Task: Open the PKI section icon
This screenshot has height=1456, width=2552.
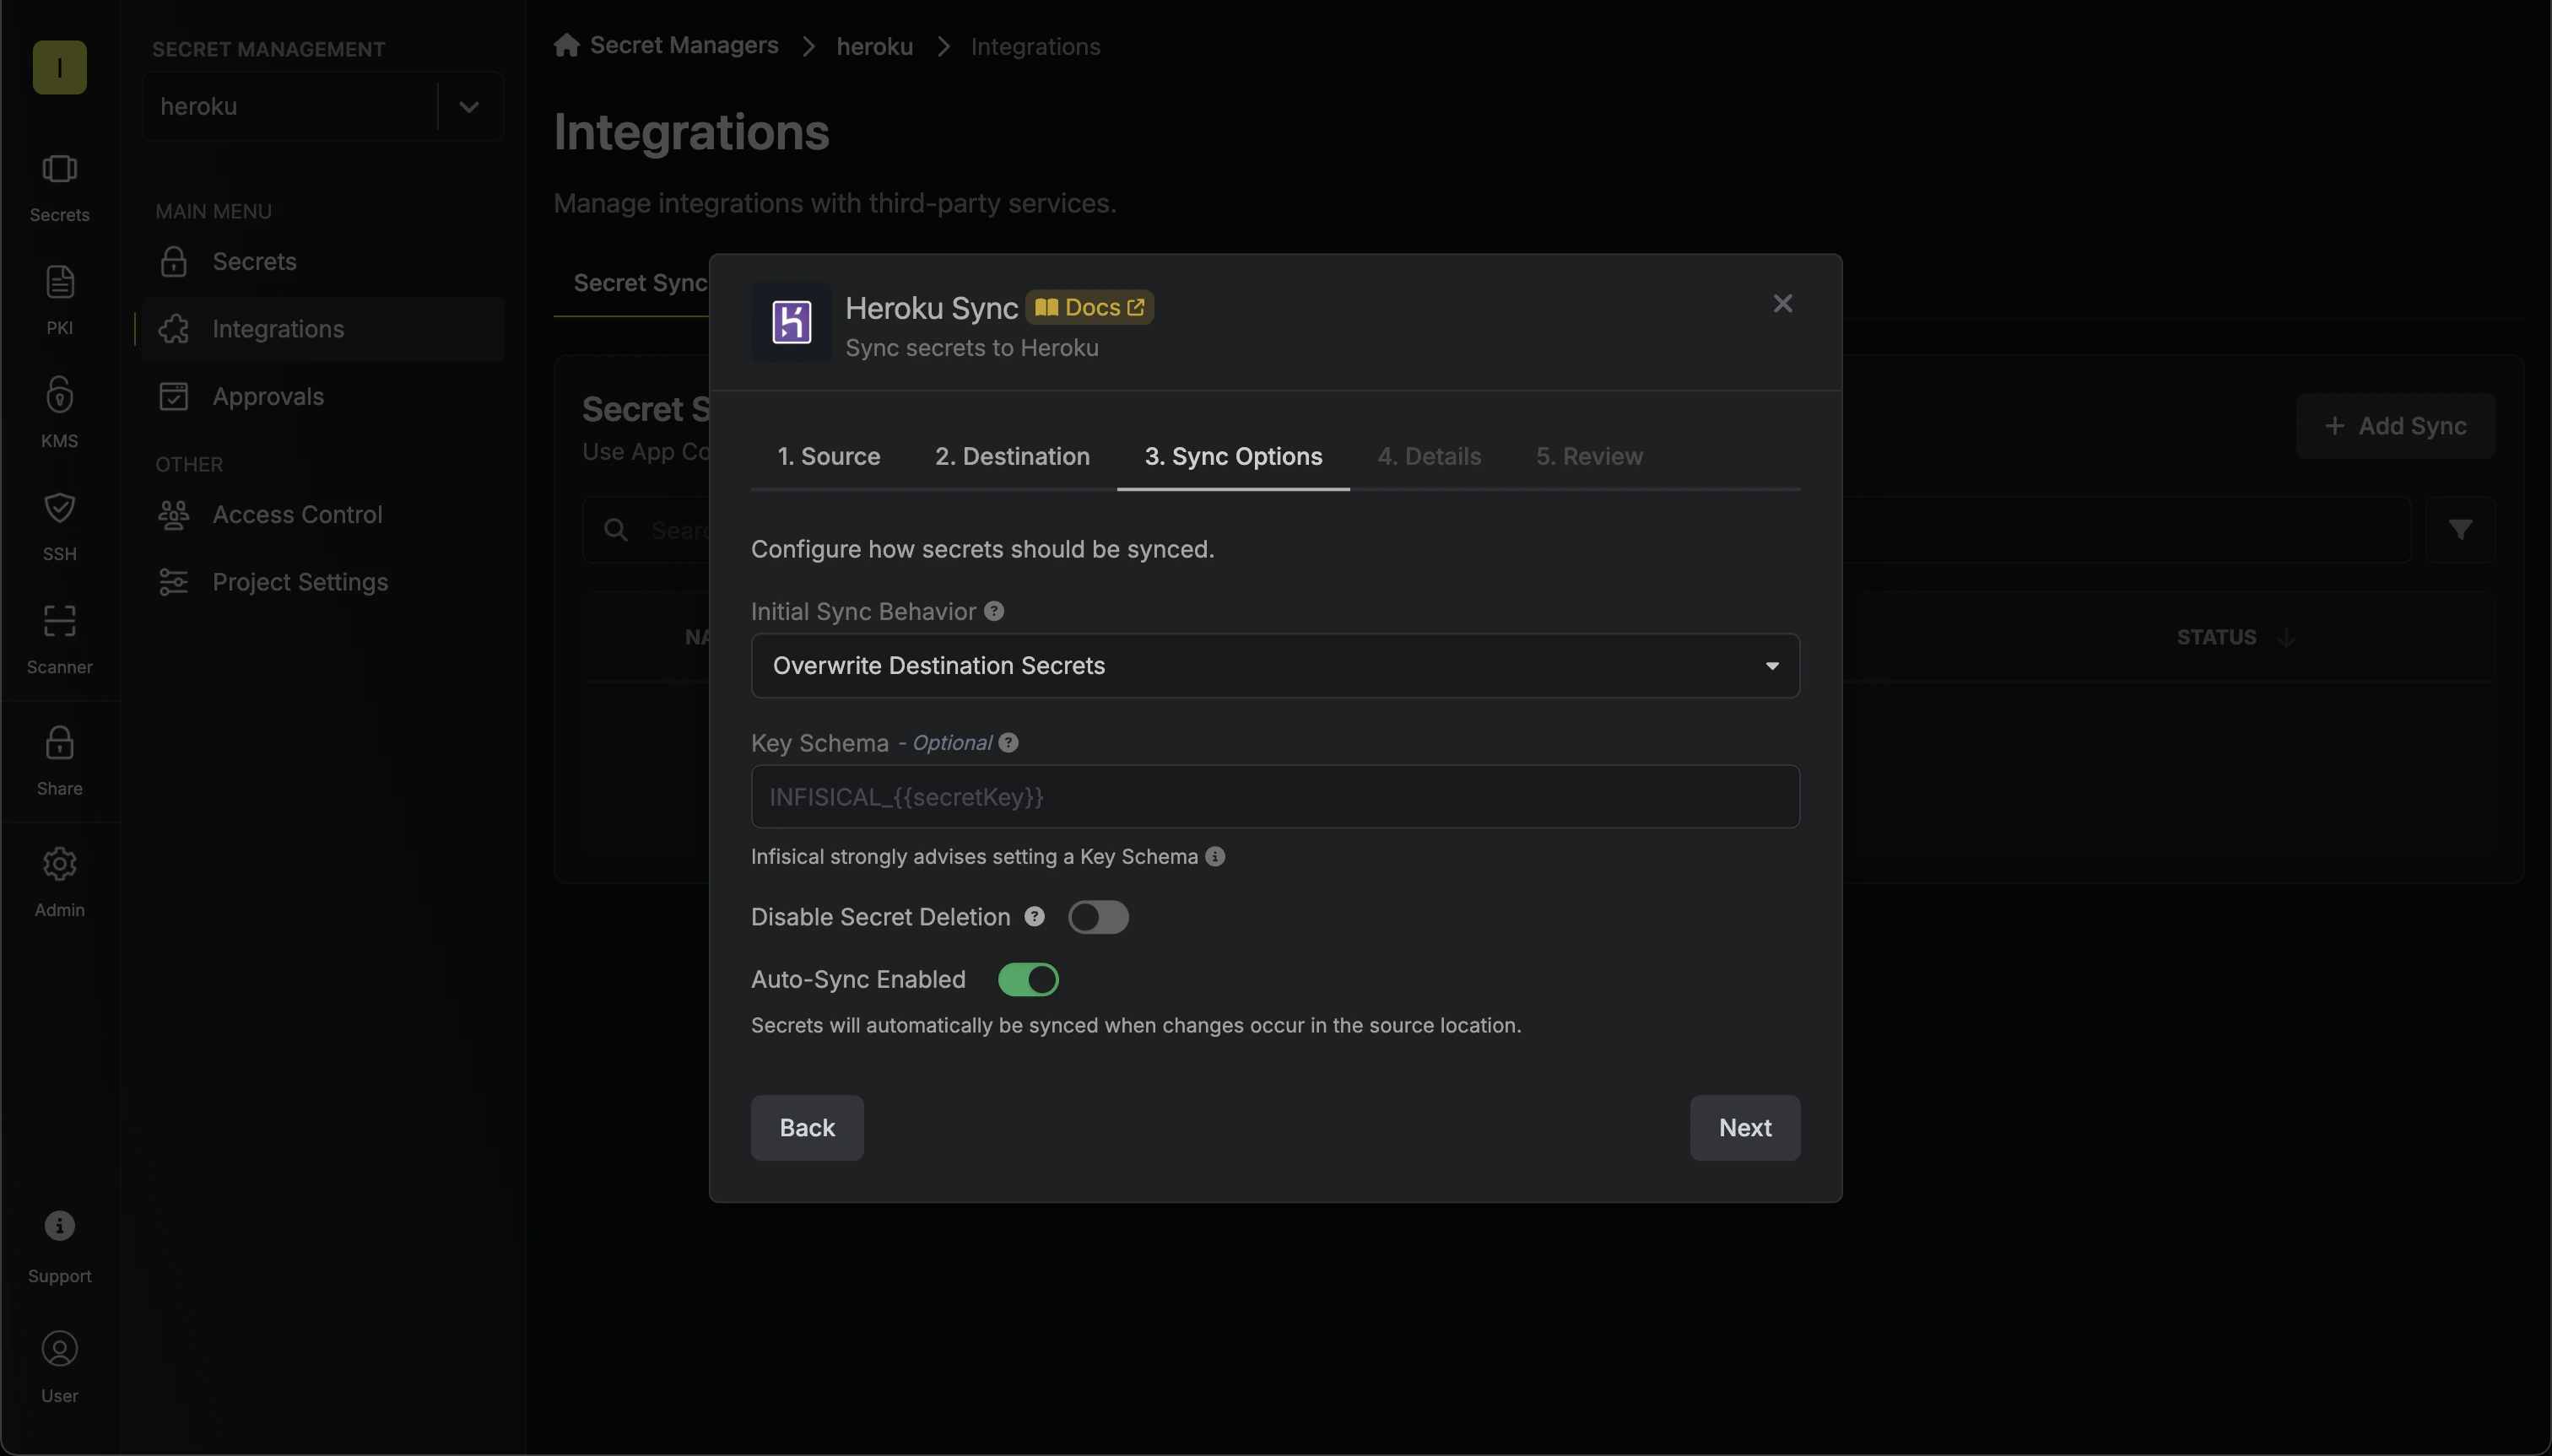Action: 59,282
